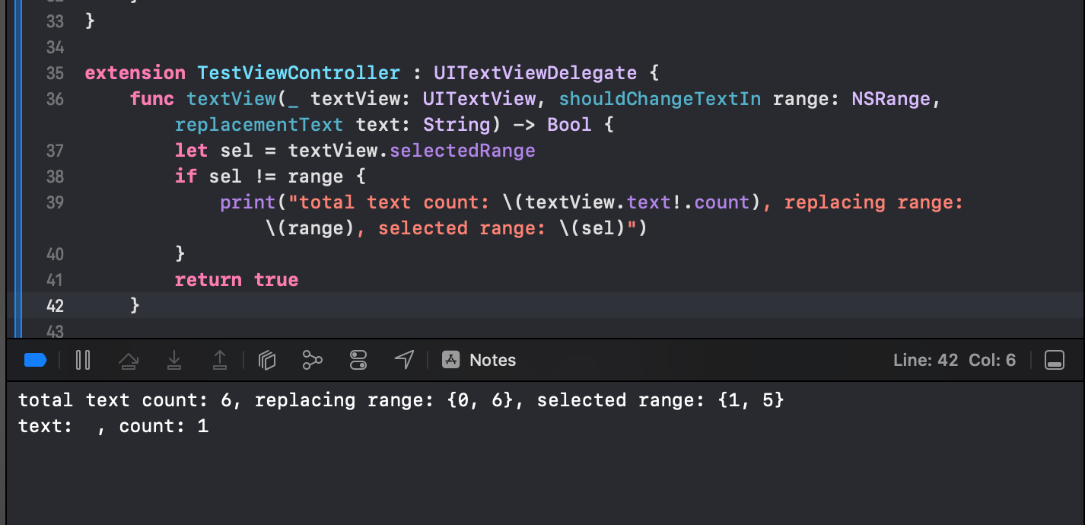
Task: Click the Step Out debug icon
Action: click(220, 360)
